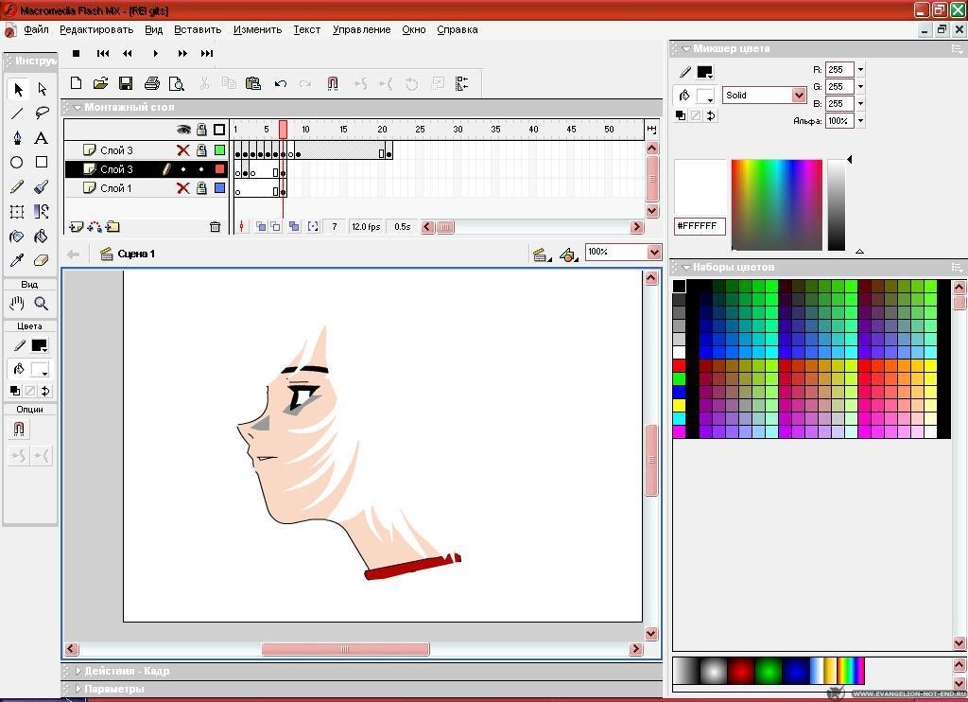
Task: Select the Text tool
Action: point(42,138)
